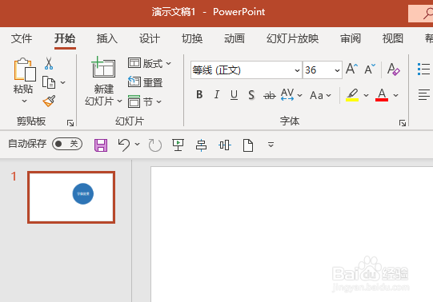Switch to Design (设计) tab
The width and height of the screenshot is (433, 302).
pos(150,38)
